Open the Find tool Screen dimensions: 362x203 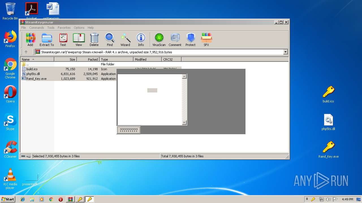[x=110, y=40]
